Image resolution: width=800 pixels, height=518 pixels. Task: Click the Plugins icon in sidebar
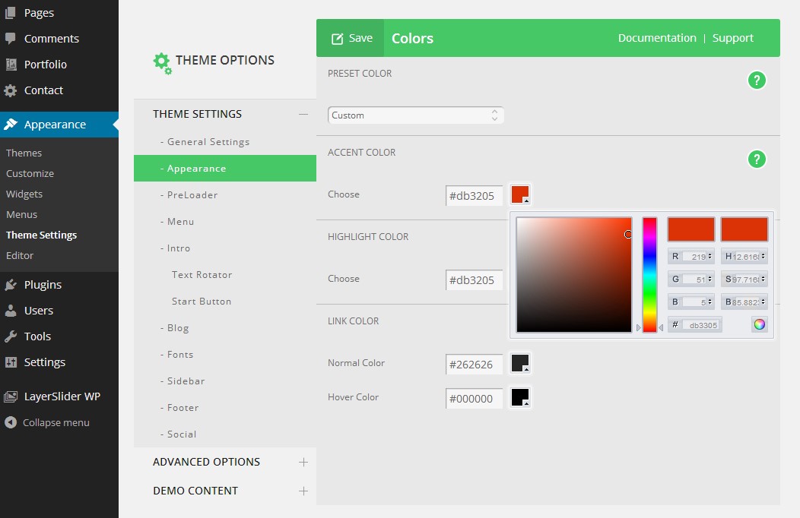coord(11,285)
